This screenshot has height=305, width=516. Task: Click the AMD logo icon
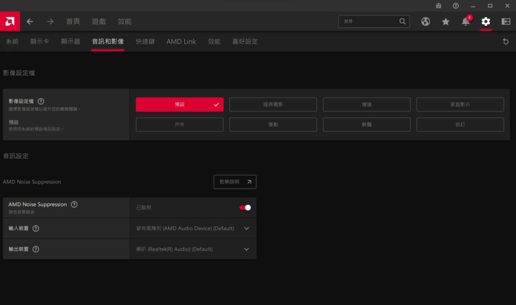(10, 21)
